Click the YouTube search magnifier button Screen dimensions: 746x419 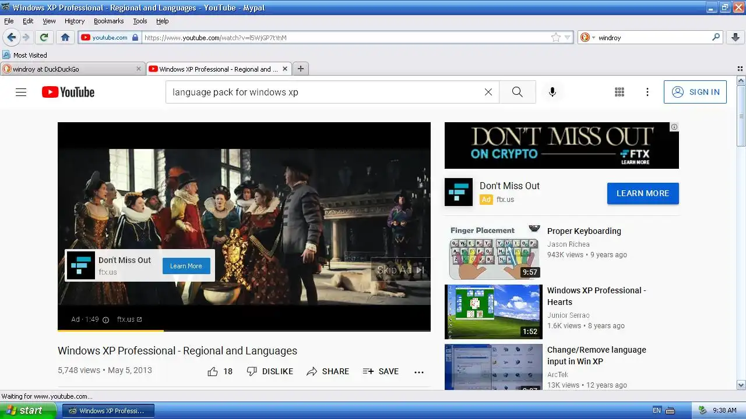[518, 92]
